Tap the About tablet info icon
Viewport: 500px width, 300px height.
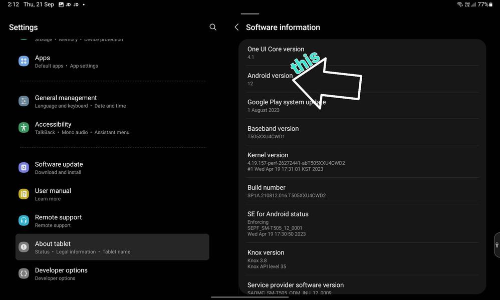click(24, 247)
